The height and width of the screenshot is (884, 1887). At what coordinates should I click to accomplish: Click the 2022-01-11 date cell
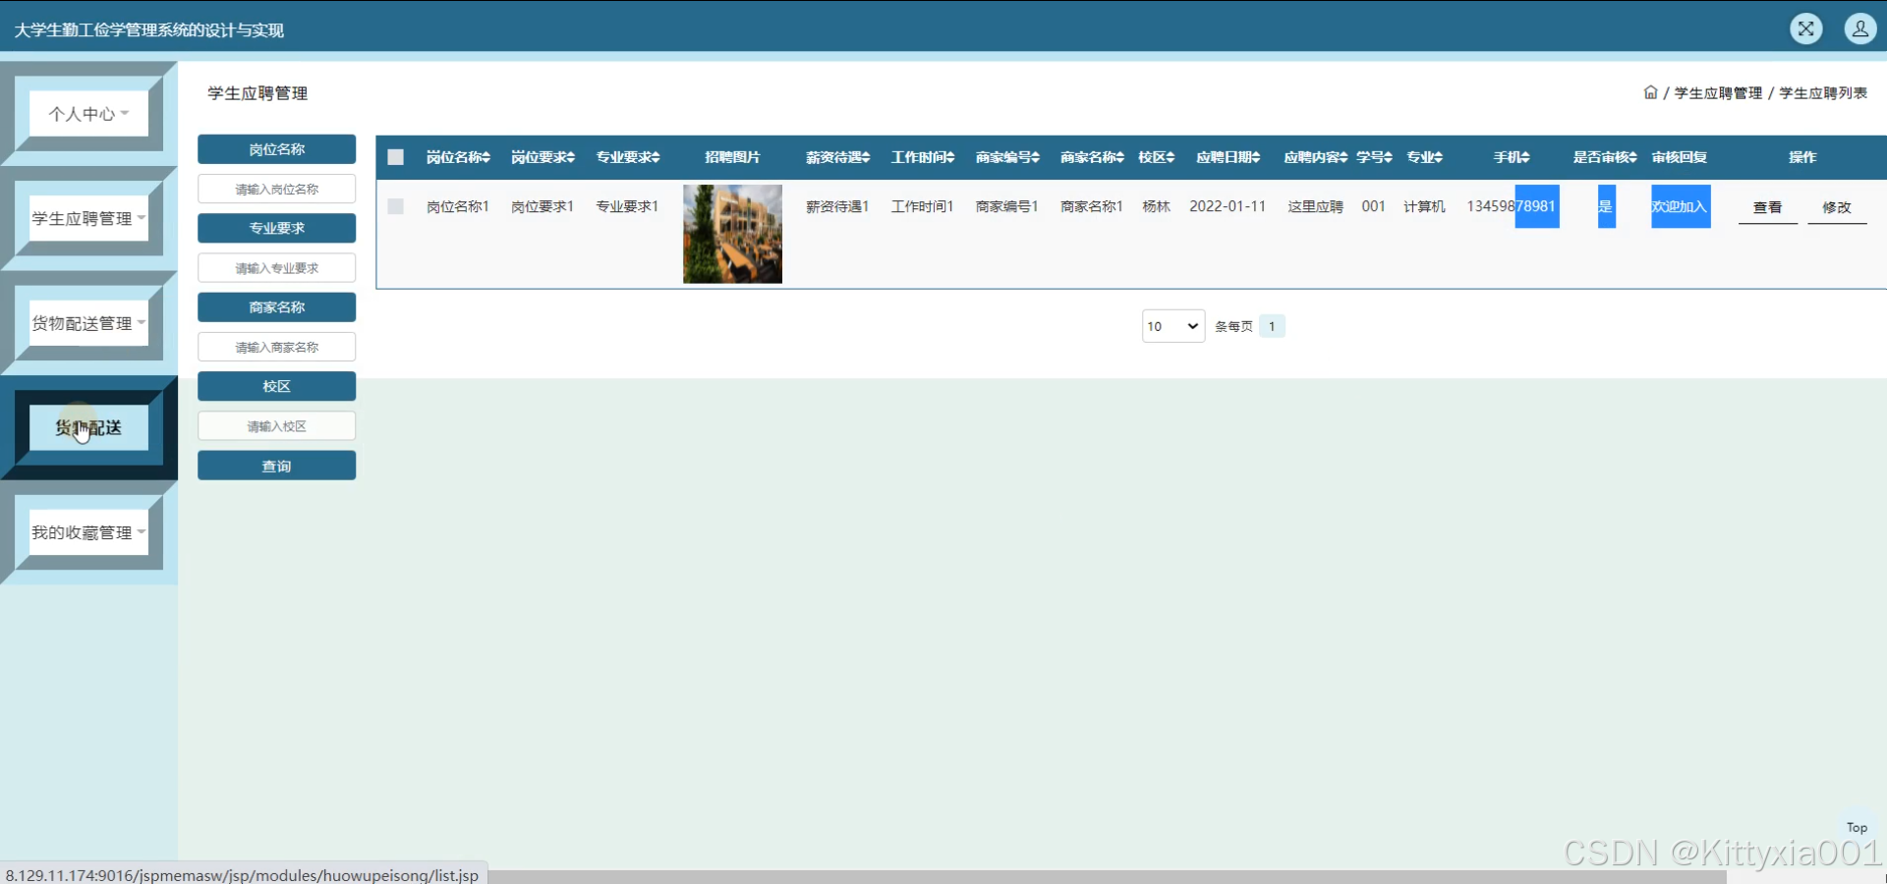tap(1228, 206)
